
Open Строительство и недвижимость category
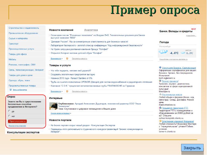pos(24,28)
